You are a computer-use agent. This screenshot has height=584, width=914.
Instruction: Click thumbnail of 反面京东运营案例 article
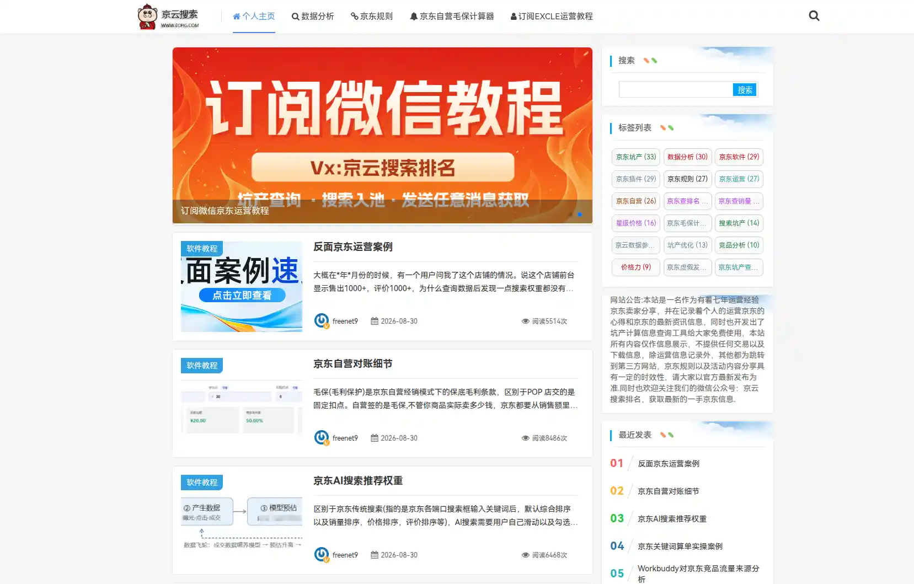click(242, 287)
